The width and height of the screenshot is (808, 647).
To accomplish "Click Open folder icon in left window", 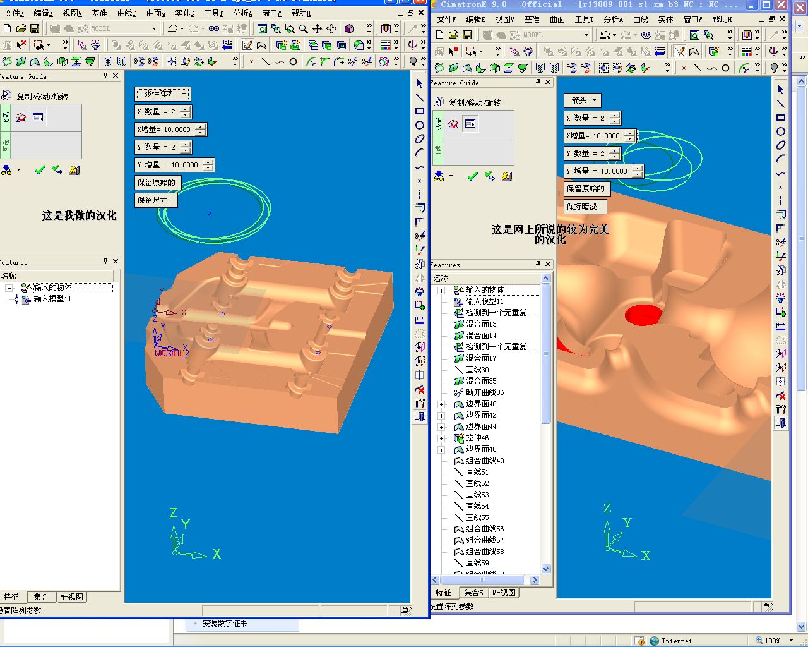I will point(21,28).
